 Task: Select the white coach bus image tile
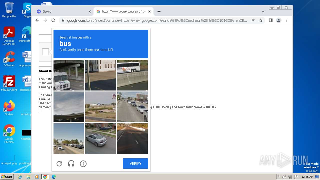pyautogui.click(x=132, y=75)
